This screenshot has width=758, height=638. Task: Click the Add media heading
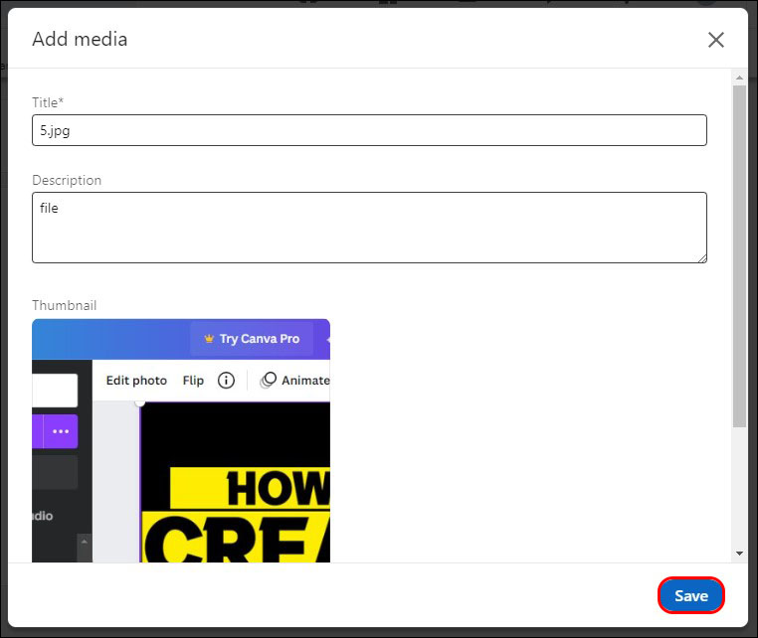pyautogui.click(x=80, y=39)
